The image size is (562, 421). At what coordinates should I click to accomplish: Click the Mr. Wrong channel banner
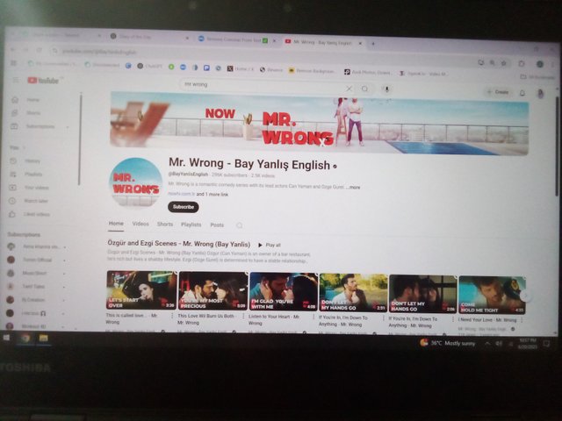(x=319, y=124)
